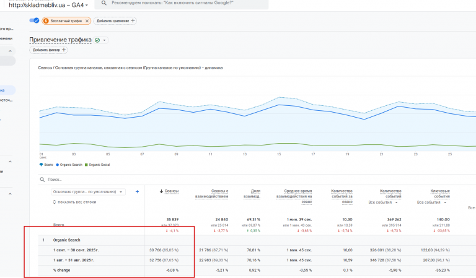Toggle the Всего series in chart legend
Screen dimensions: 476x278
(46, 165)
